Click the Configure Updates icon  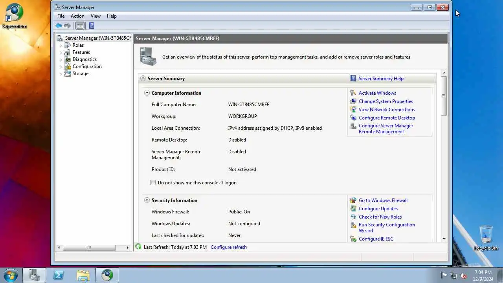(x=353, y=209)
